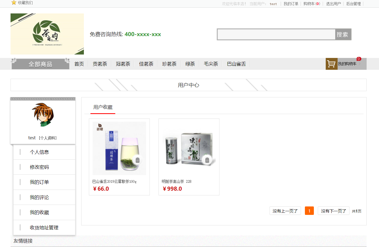Screen dimensions: 379x247
Task: Click the red cart count badge
Action: 359,59
